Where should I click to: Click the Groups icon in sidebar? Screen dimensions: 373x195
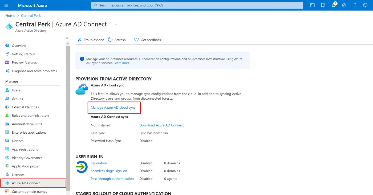tap(7, 99)
